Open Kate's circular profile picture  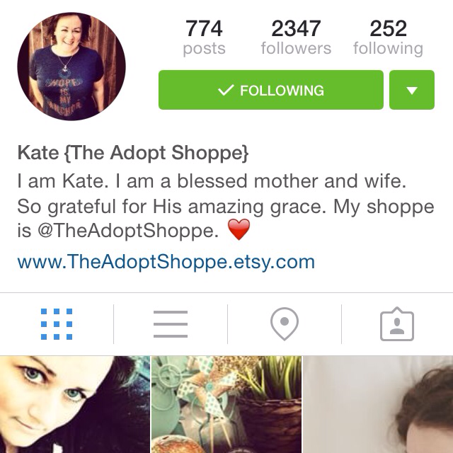coord(71,66)
